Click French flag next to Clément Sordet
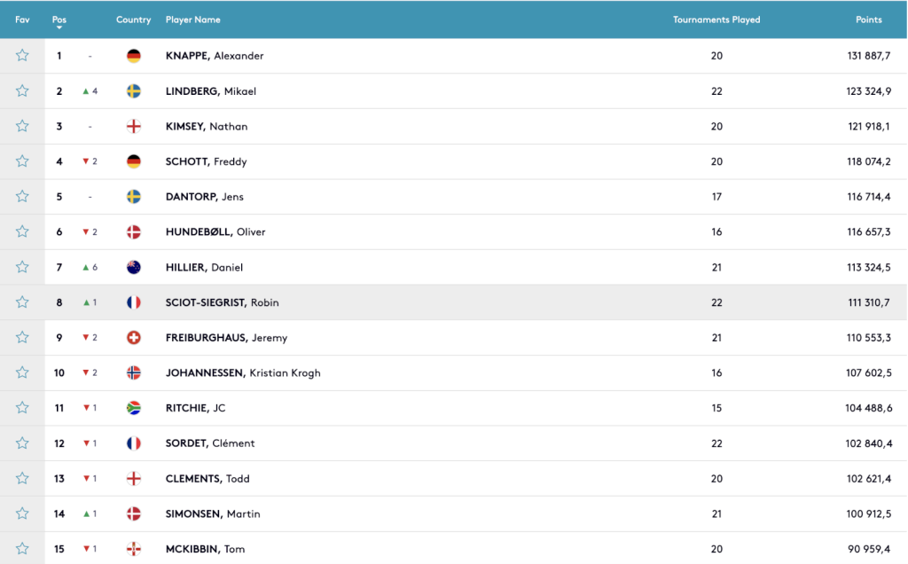 click(x=134, y=443)
